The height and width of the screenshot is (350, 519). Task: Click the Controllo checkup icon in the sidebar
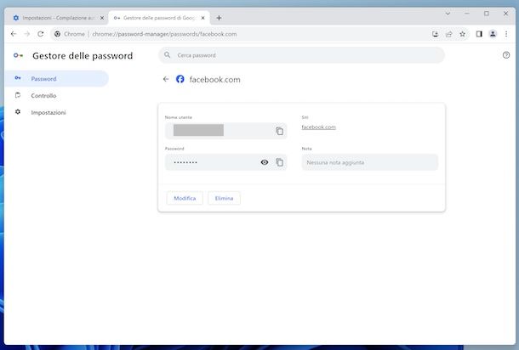[x=18, y=95]
